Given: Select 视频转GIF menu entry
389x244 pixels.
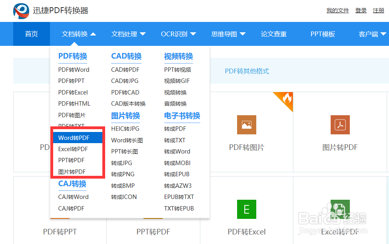Looking at the screenshot, I should (177, 81).
